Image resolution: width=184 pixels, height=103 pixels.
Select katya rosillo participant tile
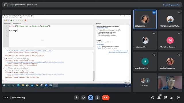coord(145,40)
